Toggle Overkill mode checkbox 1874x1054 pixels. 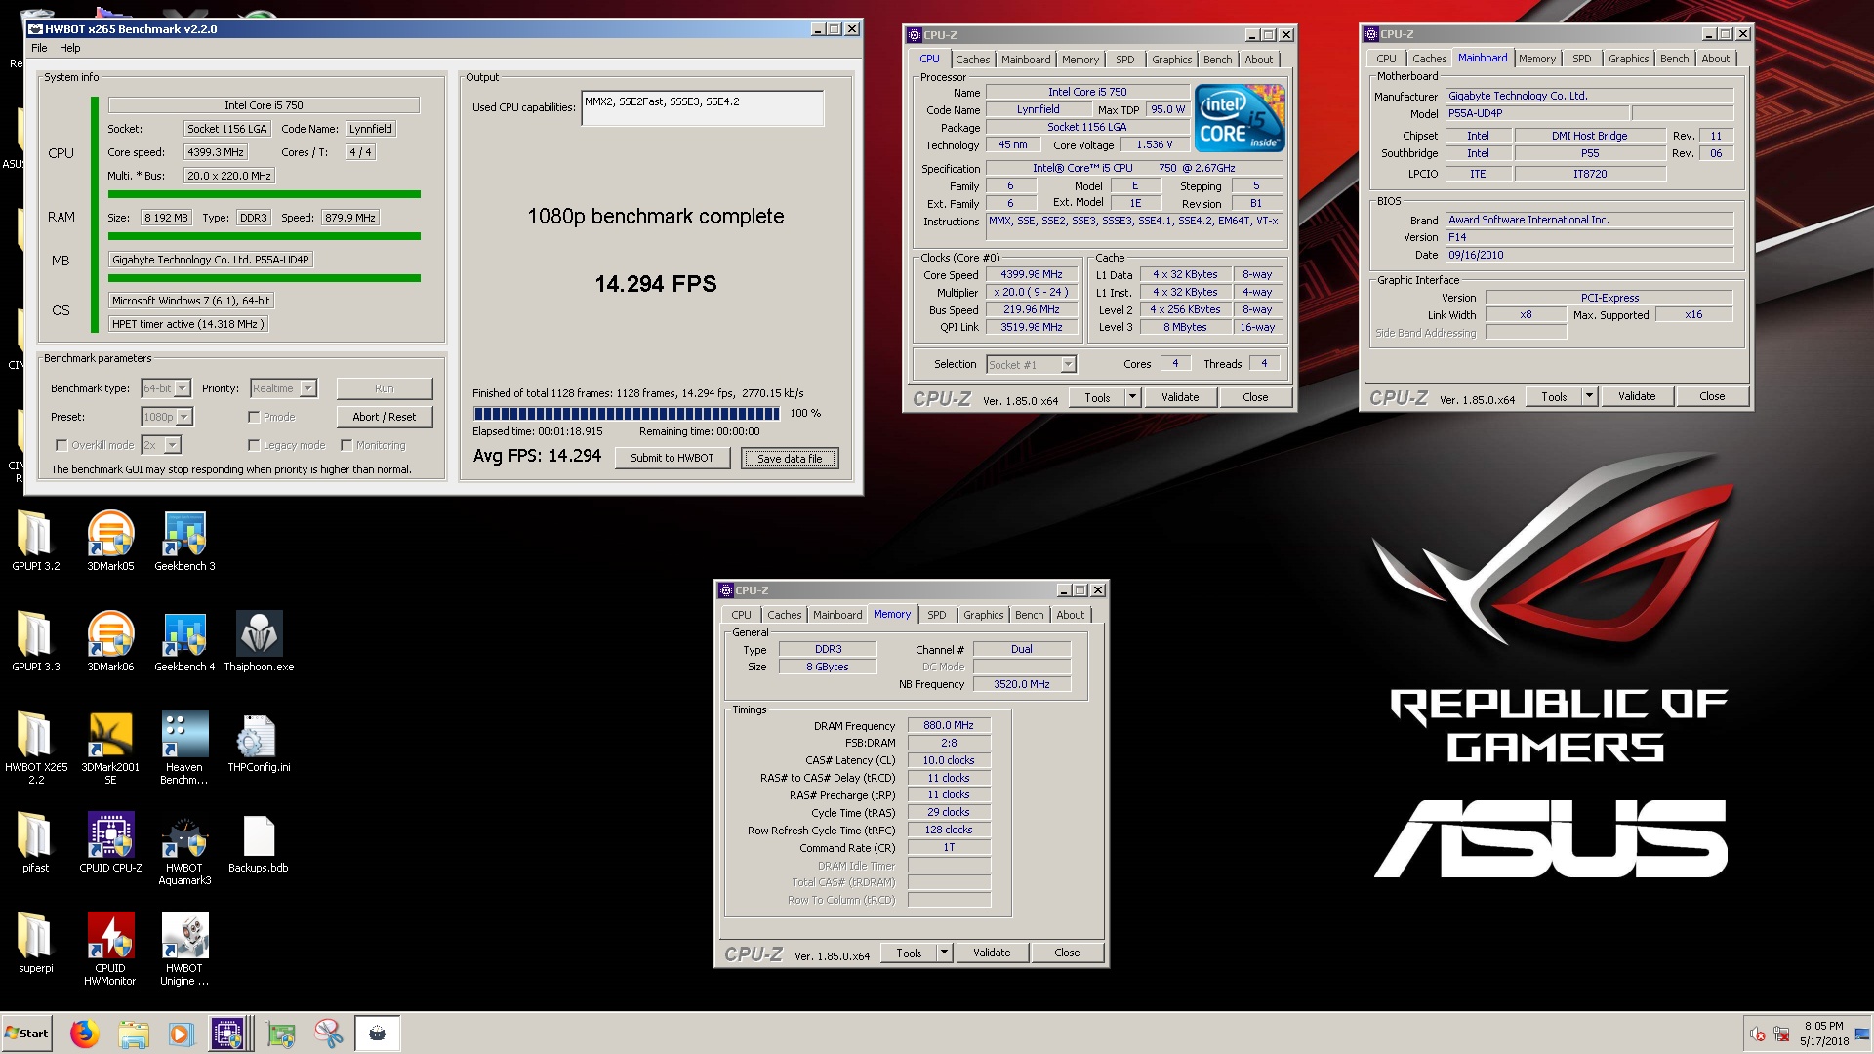point(61,445)
